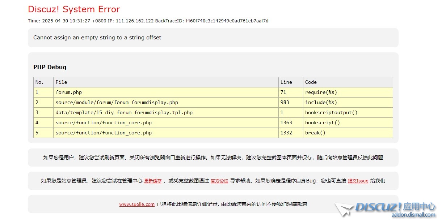Open the 官方论坛 link

219,181
